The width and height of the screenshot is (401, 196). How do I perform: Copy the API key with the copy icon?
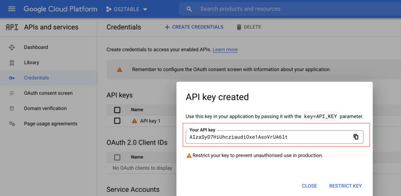coord(356,137)
